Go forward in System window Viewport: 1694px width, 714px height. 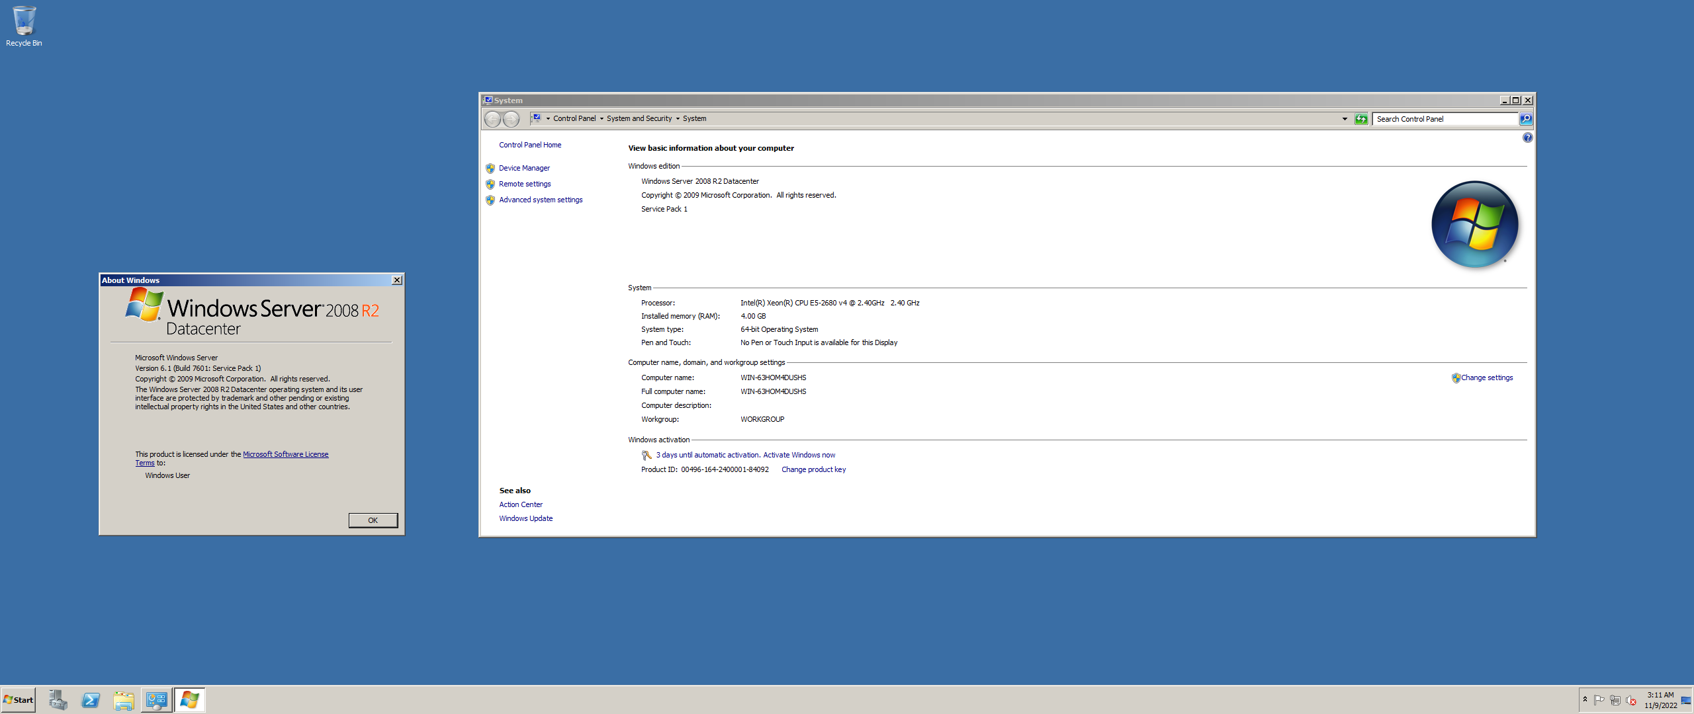pos(512,119)
